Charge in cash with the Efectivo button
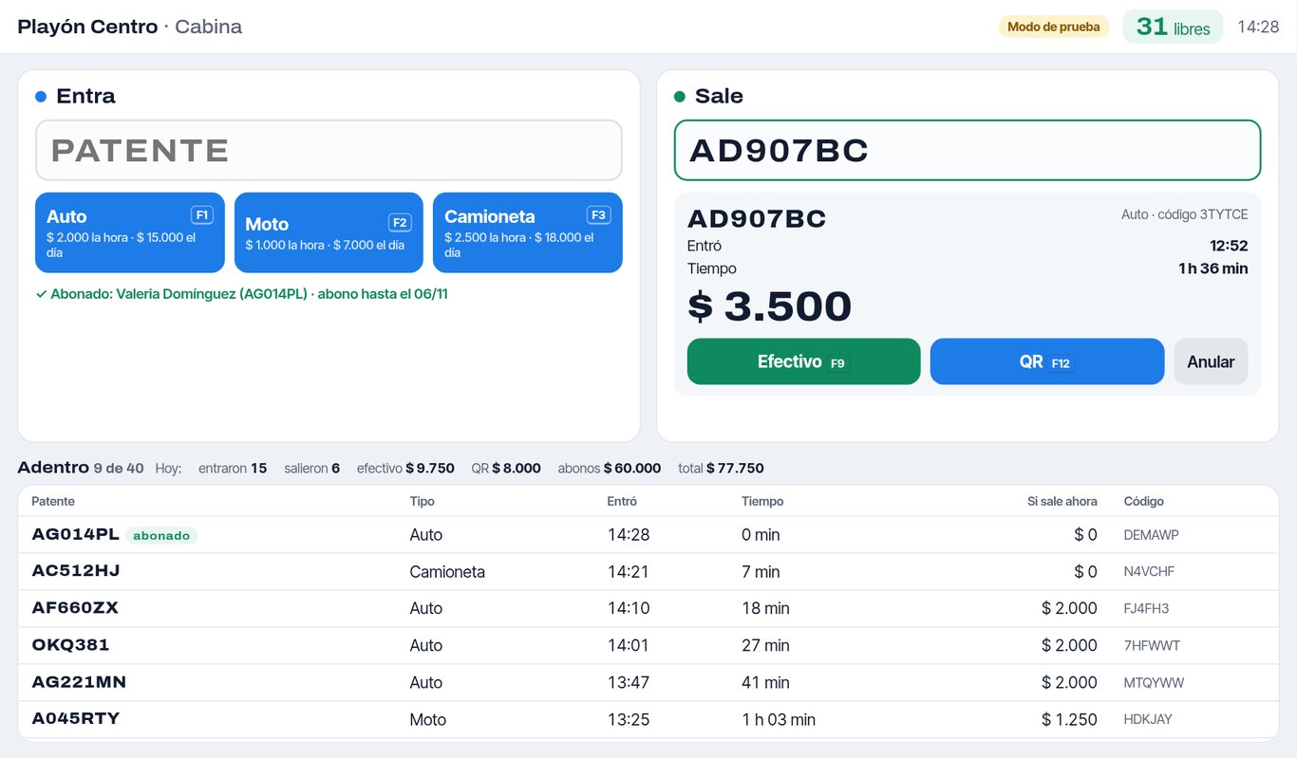 coord(804,361)
